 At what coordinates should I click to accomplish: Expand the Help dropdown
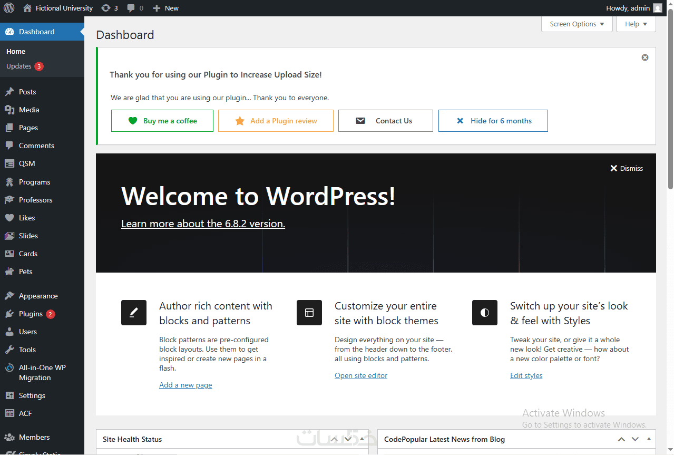coord(636,24)
